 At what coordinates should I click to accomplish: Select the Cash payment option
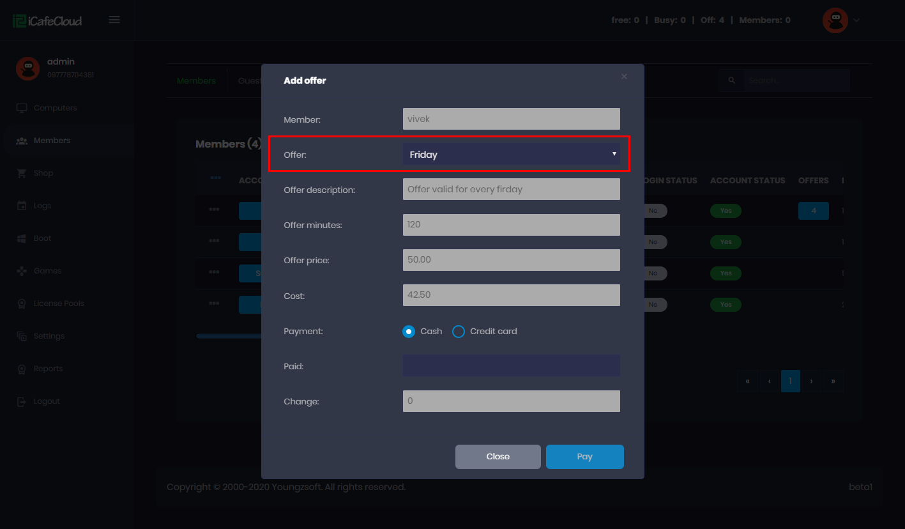coord(409,332)
